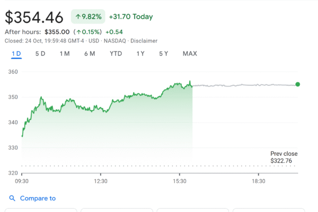This screenshot has height=212, width=318.
Task: Click the magnifier icon beside Compare to
Action: [12, 199]
